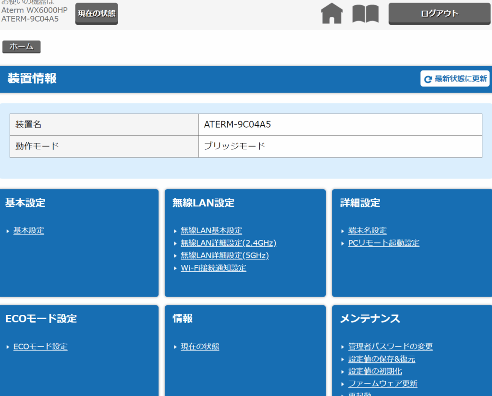Open 端末名設定 link
This screenshot has height=396, width=492.
pyautogui.click(x=367, y=230)
